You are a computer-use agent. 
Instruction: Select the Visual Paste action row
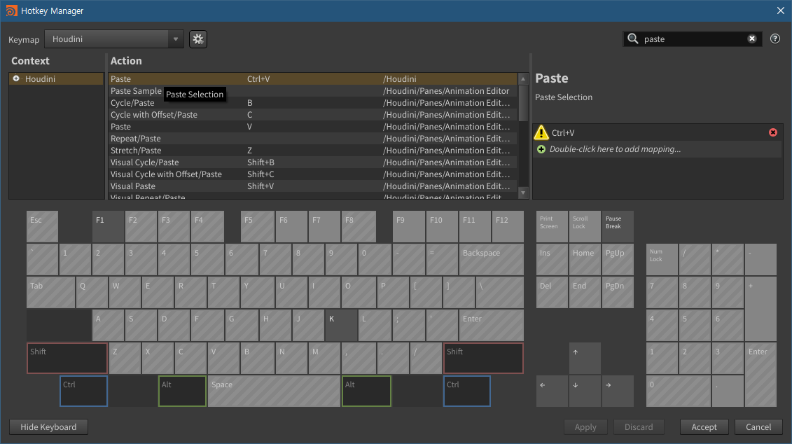[312, 186]
